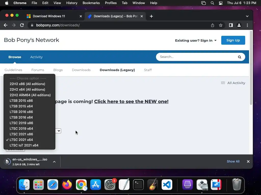Image resolution: width=261 pixels, height=195 pixels.
Task: Open System Settings from the dock
Action: pos(110,185)
